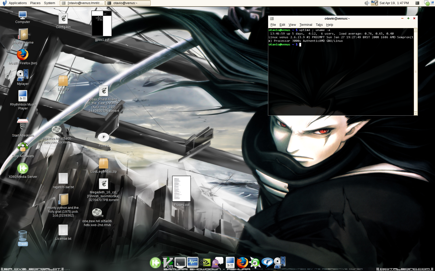This screenshot has height=271, width=435.
Task: Launch Firefox from the bottom dock
Action: tap(242, 263)
